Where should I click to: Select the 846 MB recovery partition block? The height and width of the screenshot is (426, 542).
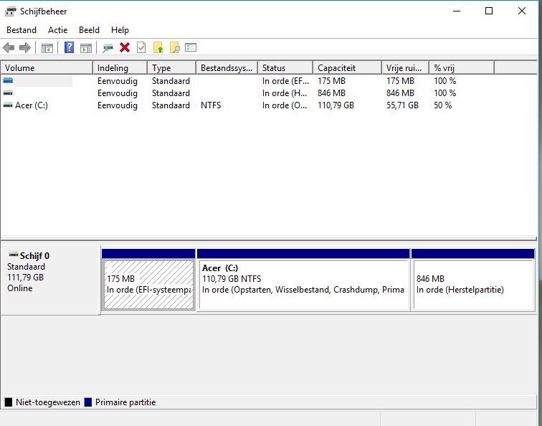[473, 284]
